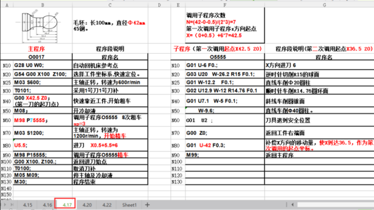Select the cell with G01 U-42 F0.3
The height and width of the screenshot is (210, 374).
(225, 145)
